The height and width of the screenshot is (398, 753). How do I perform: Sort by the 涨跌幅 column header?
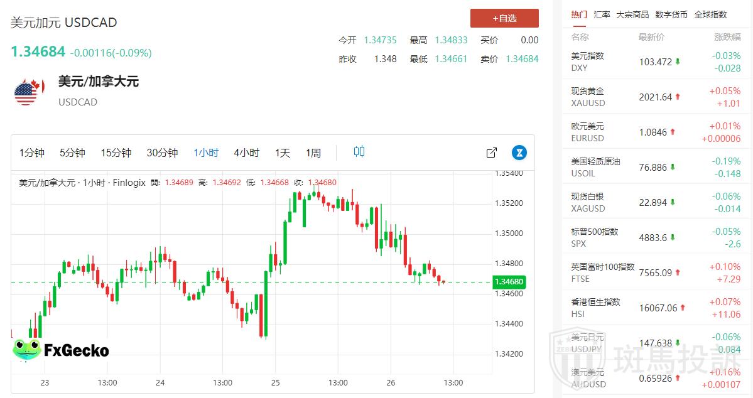click(727, 37)
